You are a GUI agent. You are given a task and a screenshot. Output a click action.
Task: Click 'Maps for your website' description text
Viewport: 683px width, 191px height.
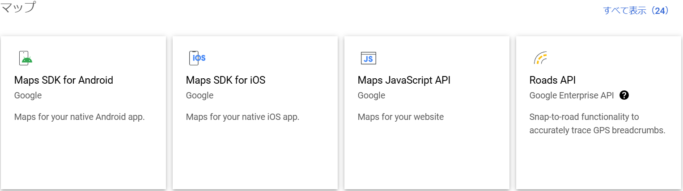pyautogui.click(x=401, y=117)
